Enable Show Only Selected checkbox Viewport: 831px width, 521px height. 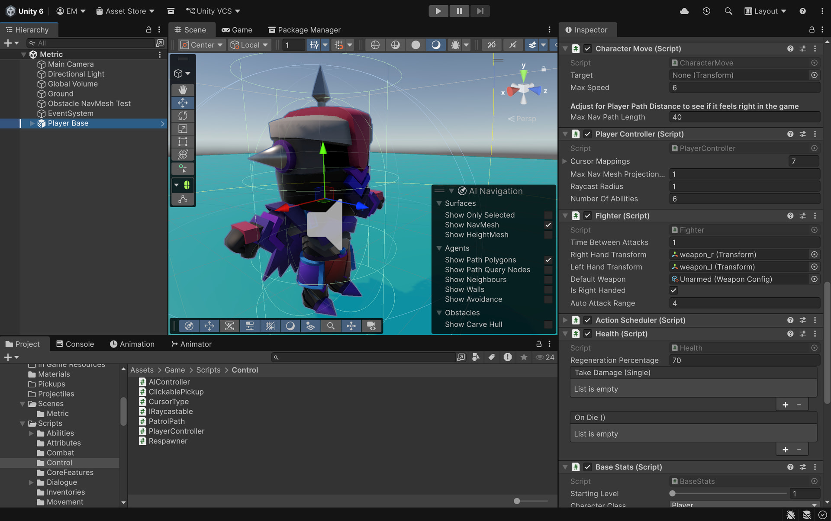548,215
